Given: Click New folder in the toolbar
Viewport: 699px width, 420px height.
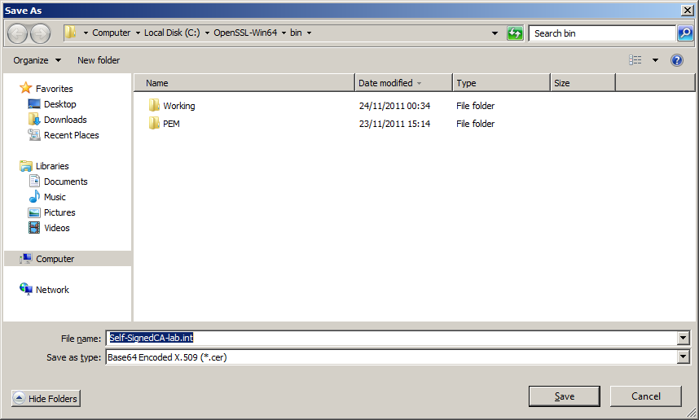Looking at the screenshot, I should tap(99, 60).
